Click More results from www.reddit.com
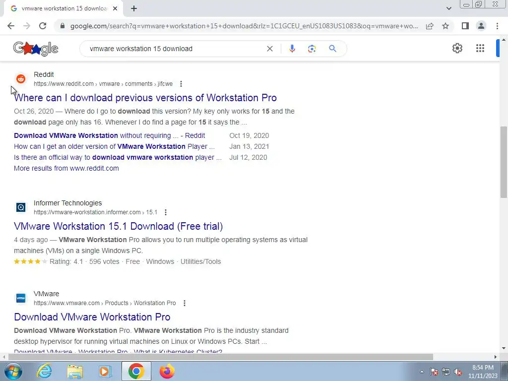The height and width of the screenshot is (381, 508). (x=66, y=168)
